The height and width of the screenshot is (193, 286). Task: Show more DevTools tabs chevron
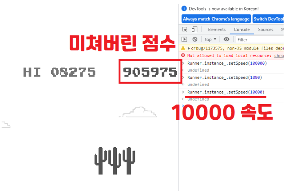[282, 29]
